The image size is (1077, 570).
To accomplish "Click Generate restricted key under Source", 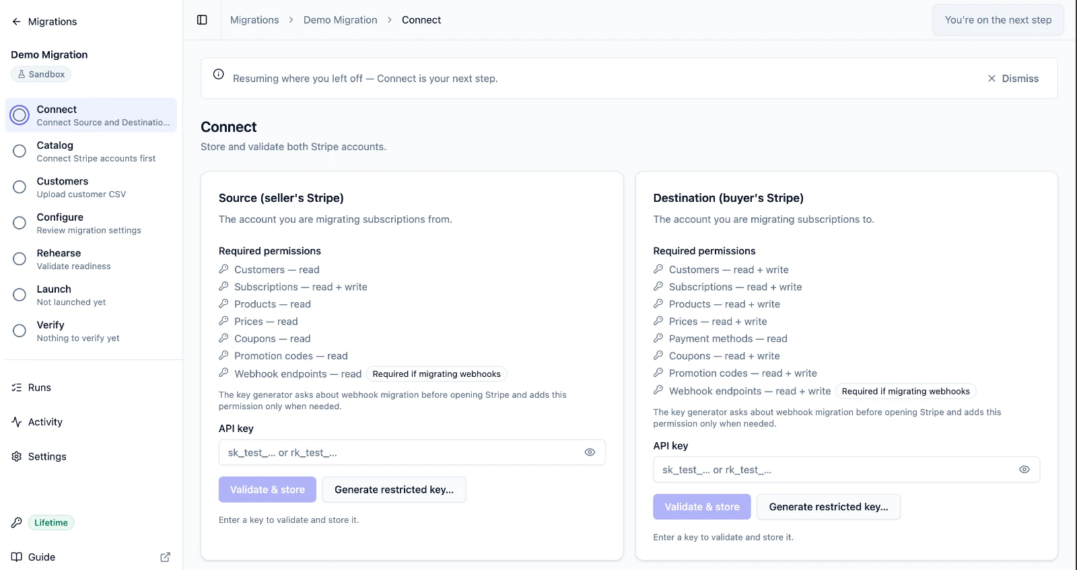I will point(394,490).
